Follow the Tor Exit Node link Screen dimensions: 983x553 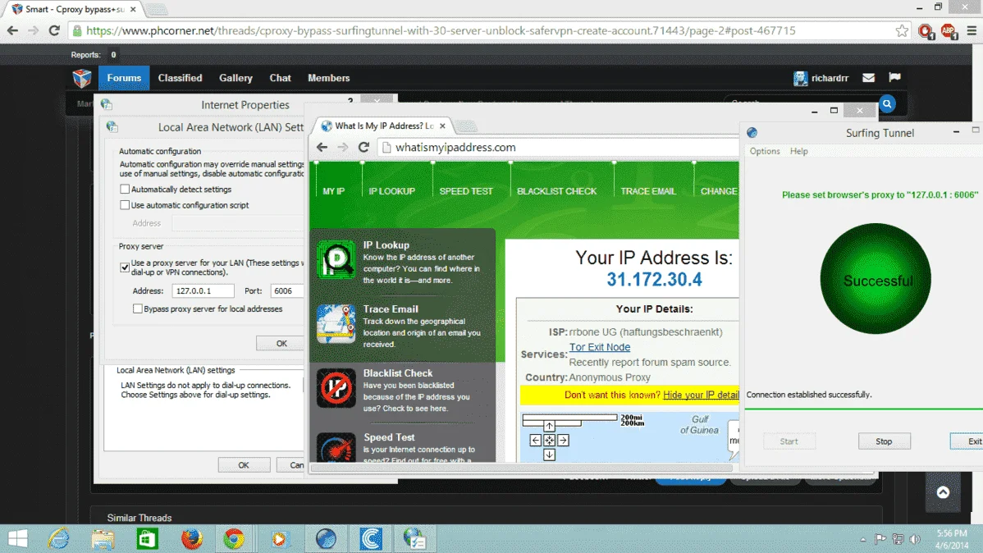pyautogui.click(x=599, y=347)
